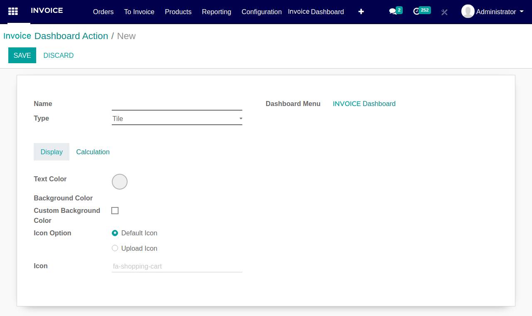Follow the INVOICE Dashboard menu link
Image resolution: width=532 pixels, height=316 pixels.
point(364,104)
